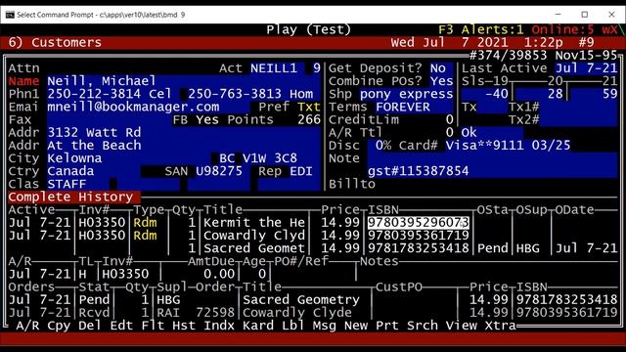Viewport: 626px width, 352px height.
Task: Click the Sls-20 value 28
Action: click(x=555, y=94)
